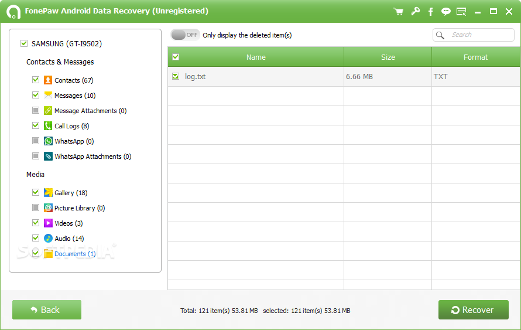521x330 pixels.
Task: Click the FonePaw app logo
Action: (13, 12)
